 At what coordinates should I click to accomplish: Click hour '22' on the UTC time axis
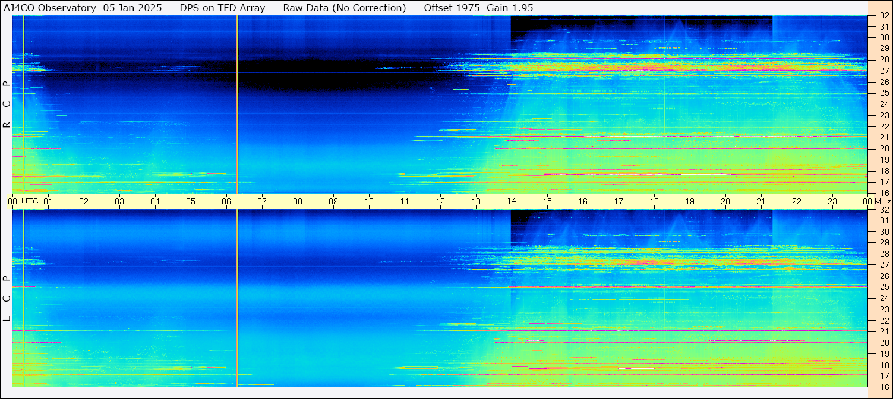point(797,201)
